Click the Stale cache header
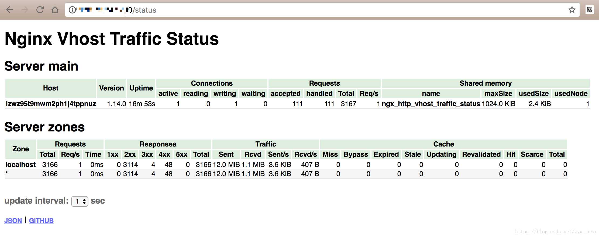This screenshot has width=599, height=237. tap(413, 154)
